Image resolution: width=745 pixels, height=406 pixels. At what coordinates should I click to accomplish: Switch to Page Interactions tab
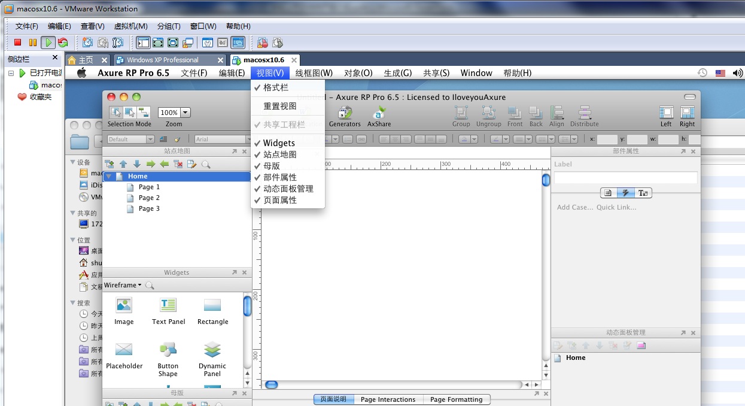pyautogui.click(x=388, y=399)
